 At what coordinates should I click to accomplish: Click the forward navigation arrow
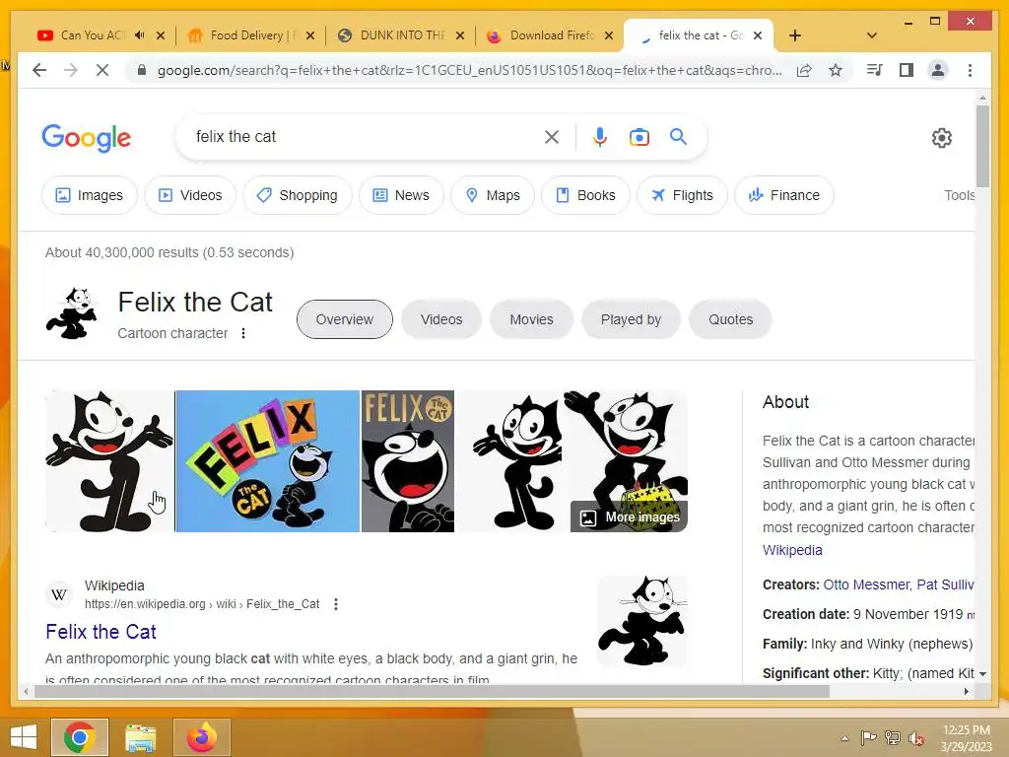(x=71, y=70)
